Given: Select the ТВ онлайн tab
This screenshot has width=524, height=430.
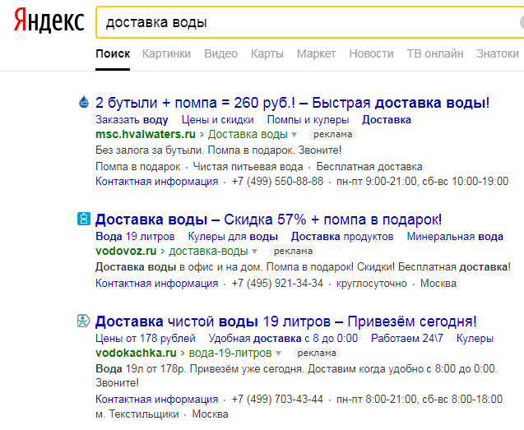Looking at the screenshot, I should tap(435, 53).
